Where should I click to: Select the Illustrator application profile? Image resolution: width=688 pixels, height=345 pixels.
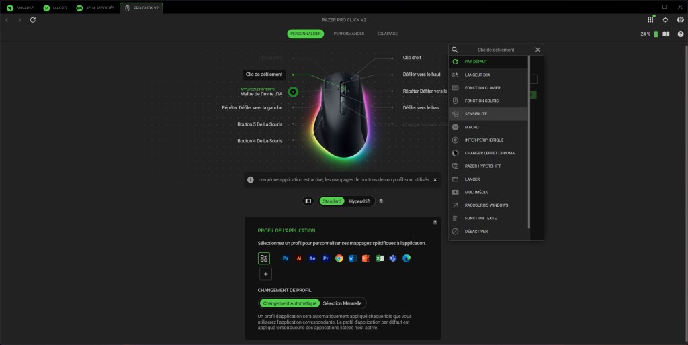(x=299, y=258)
